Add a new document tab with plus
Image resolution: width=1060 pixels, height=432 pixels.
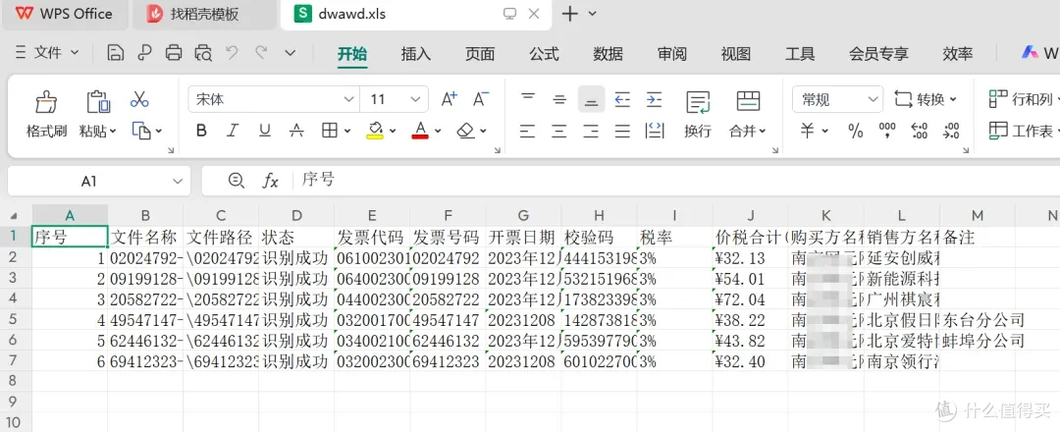[x=570, y=14]
